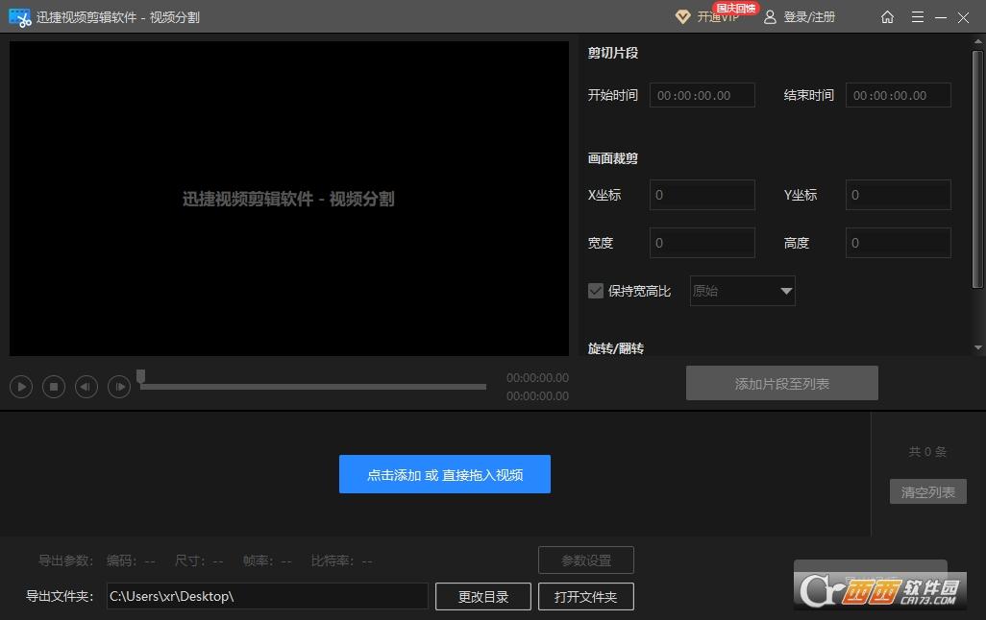This screenshot has height=620, width=986.
Task: Click the playback timeline track
Action: (x=313, y=387)
